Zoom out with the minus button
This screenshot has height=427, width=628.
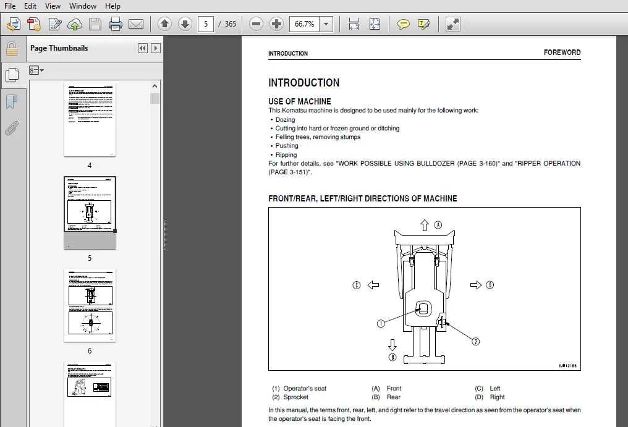tap(256, 24)
